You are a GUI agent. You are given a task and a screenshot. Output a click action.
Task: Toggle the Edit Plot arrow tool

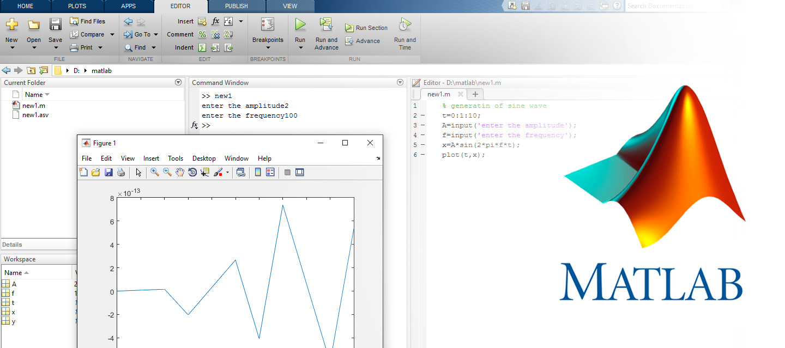coord(138,172)
